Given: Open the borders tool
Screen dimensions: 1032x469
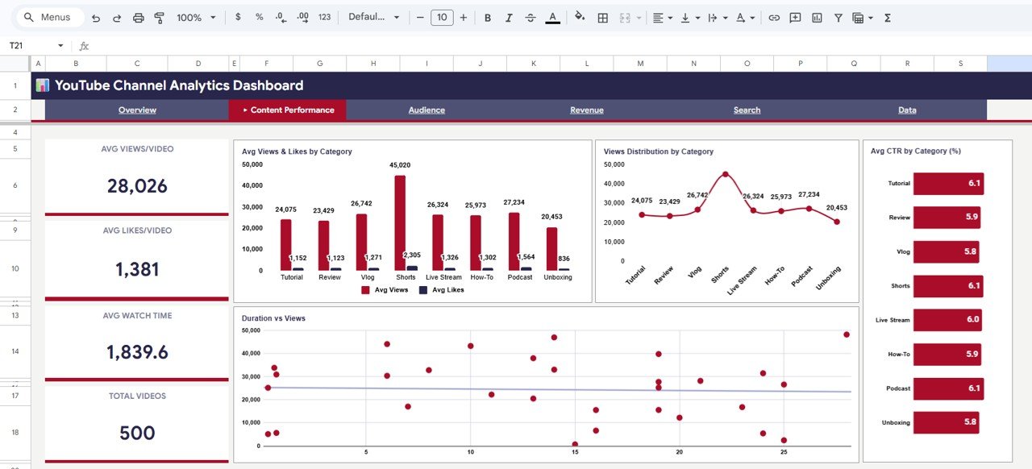Looking at the screenshot, I should click(x=602, y=17).
